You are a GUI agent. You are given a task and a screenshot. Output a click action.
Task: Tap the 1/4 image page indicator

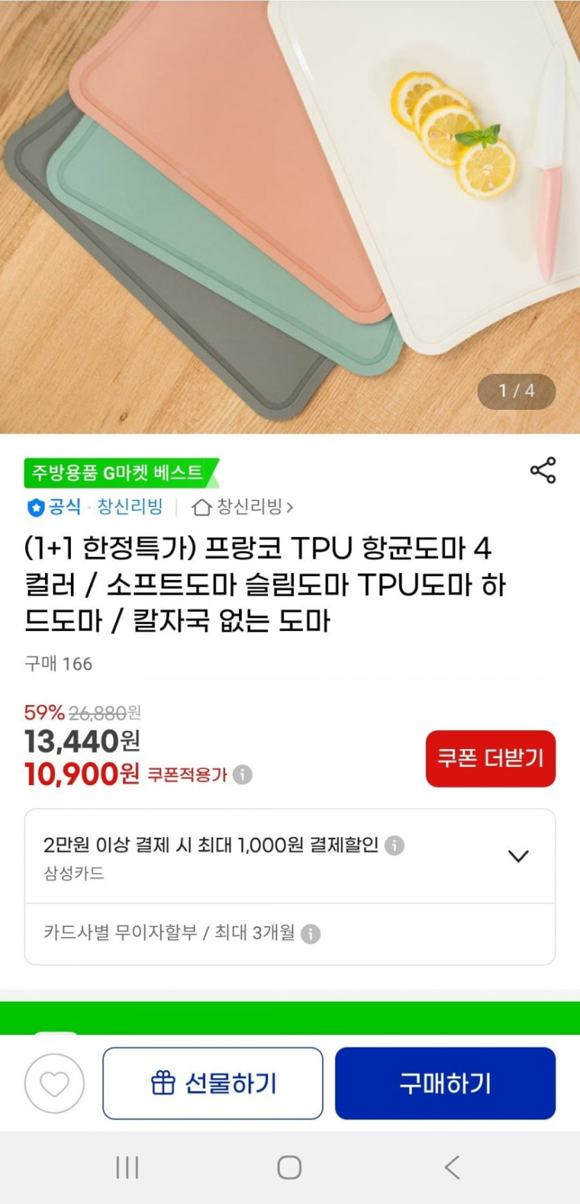516,391
